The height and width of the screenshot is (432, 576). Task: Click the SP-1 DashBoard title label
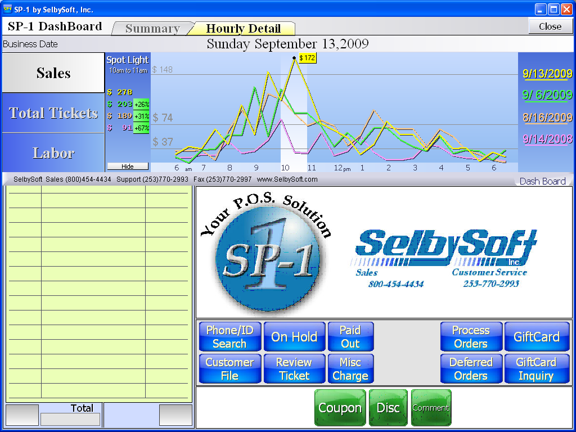55,26
